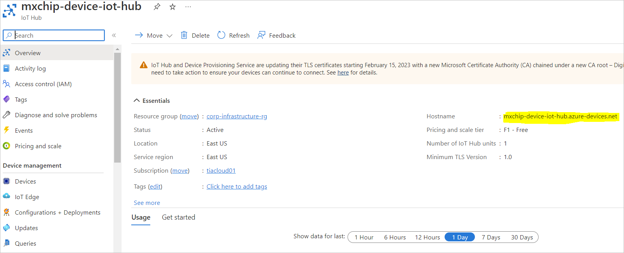Click the Overview icon in sidebar
The width and height of the screenshot is (624, 253).
[7, 53]
